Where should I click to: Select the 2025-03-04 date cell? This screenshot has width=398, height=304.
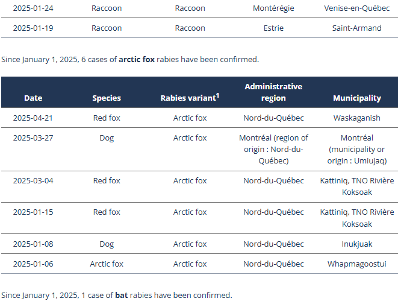pos(33,180)
